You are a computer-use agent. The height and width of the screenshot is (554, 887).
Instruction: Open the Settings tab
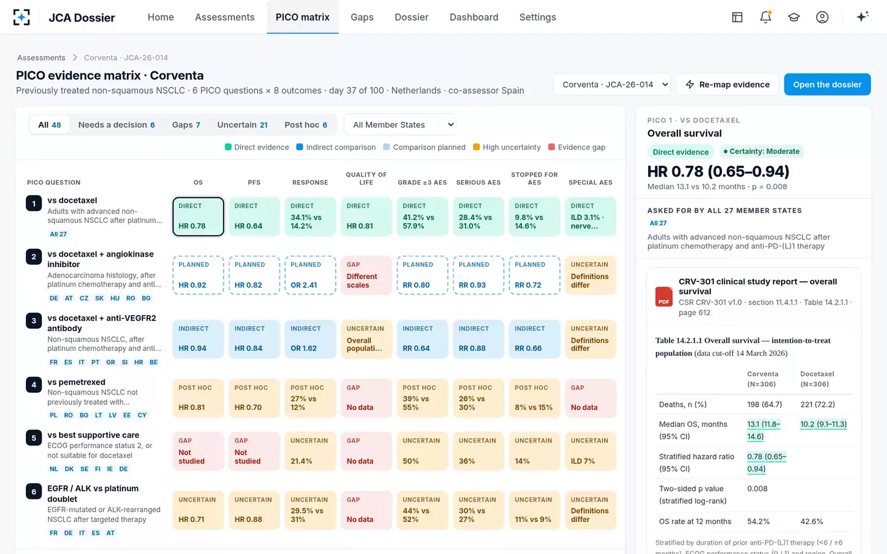coord(538,17)
